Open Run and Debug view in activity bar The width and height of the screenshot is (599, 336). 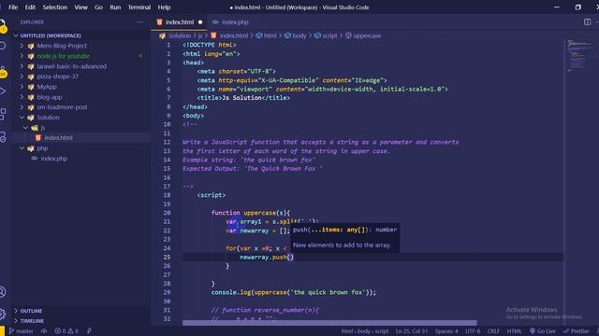pyautogui.click(x=3, y=91)
